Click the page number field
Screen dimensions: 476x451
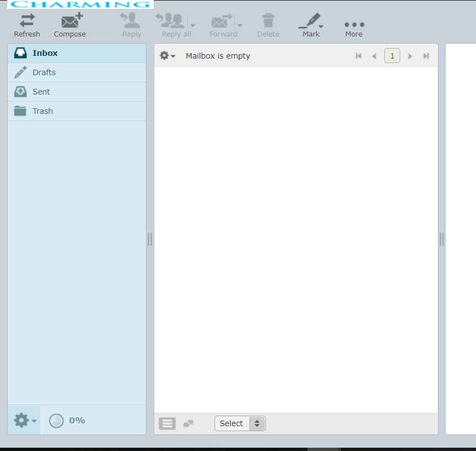[x=392, y=56]
